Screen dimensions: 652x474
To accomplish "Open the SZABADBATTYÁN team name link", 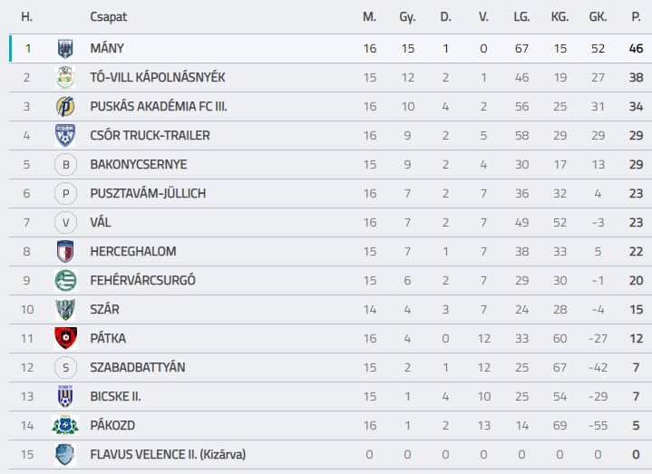I will [x=138, y=368].
